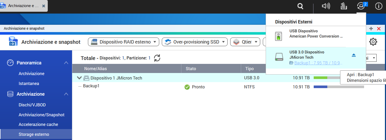Open the volume speaker icon menu
386x140 pixels.
(326, 6)
